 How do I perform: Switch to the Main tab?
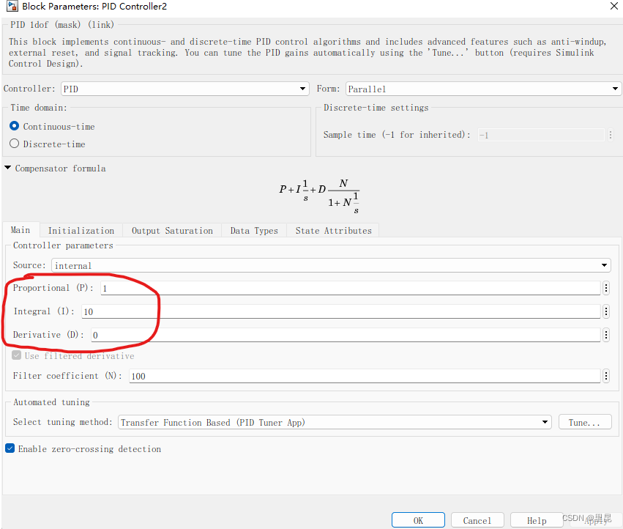coord(20,230)
